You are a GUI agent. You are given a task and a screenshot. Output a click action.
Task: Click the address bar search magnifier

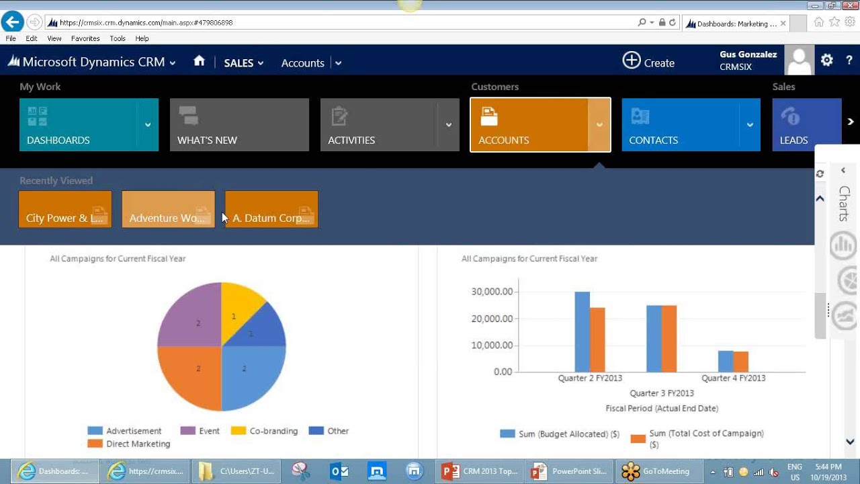point(642,22)
